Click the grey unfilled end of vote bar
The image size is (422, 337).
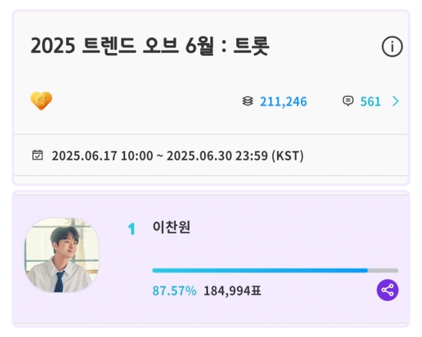[x=383, y=270]
